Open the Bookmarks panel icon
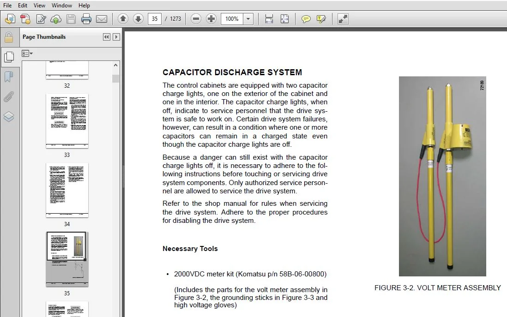 coord(9,77)
